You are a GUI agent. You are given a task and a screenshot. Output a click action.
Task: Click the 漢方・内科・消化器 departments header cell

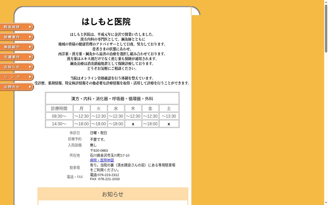pyautogui.click(x=112, y=98)
